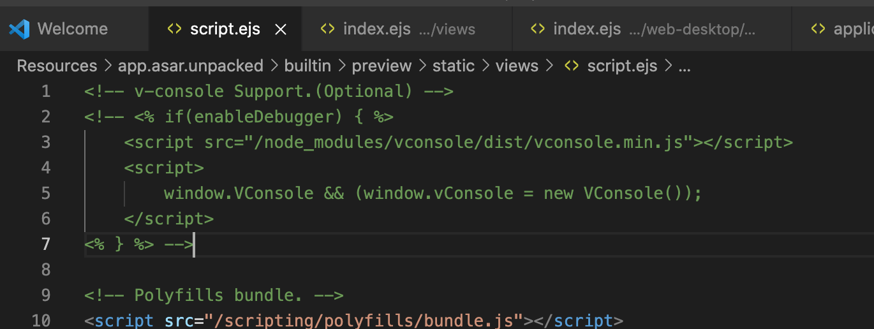Click the opening <script> tag on line 4
Screen dimensions: 874x329
pos(164,168)
